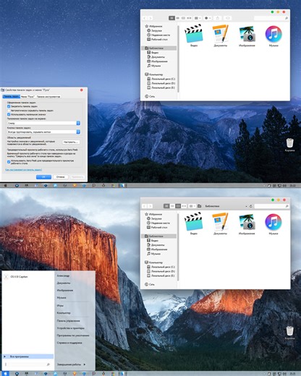The width and height of the screenshot is (301, 376).
Task: Select Локальный диск (C:) in upper Explorer sidebar
Action: (x=161, y=79)
